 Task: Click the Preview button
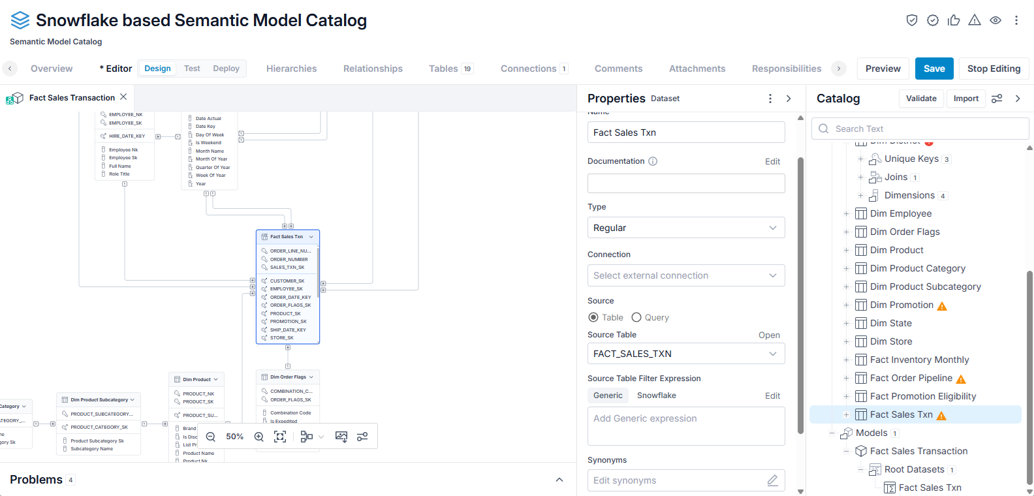(883, 69)
